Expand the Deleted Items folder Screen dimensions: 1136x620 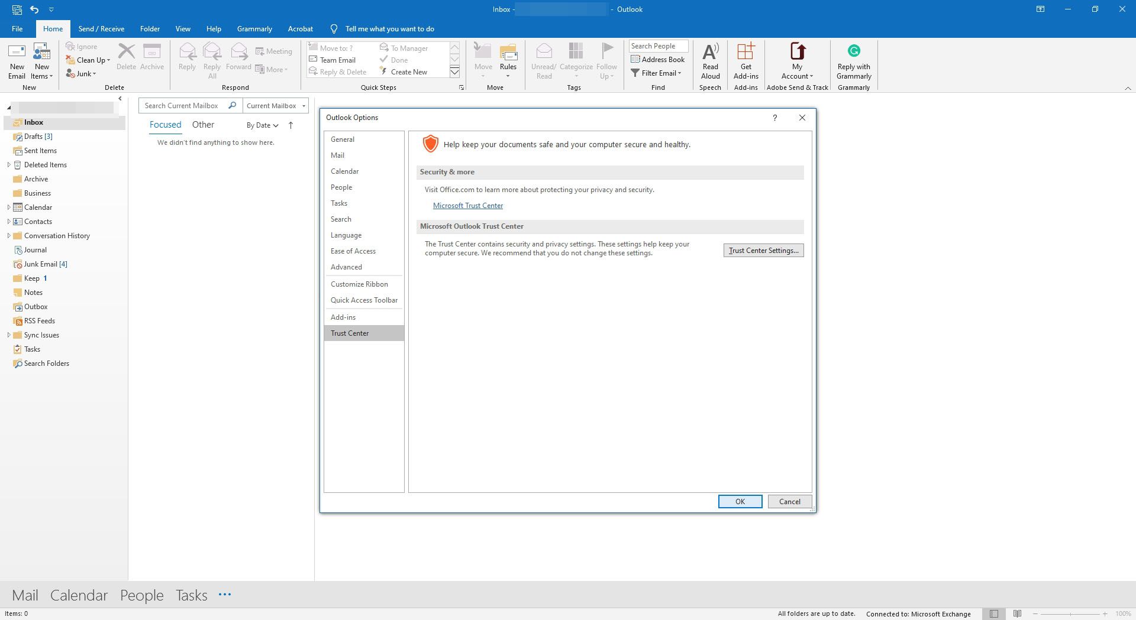9,165
